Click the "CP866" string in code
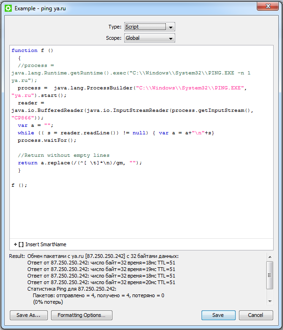 23,118
